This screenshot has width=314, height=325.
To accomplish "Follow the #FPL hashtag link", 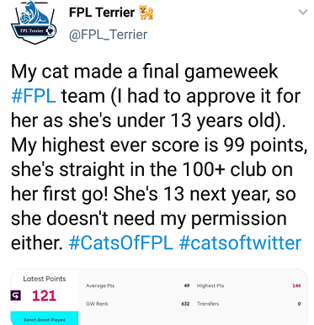I will pyautogui.click(x=34, y=96).
